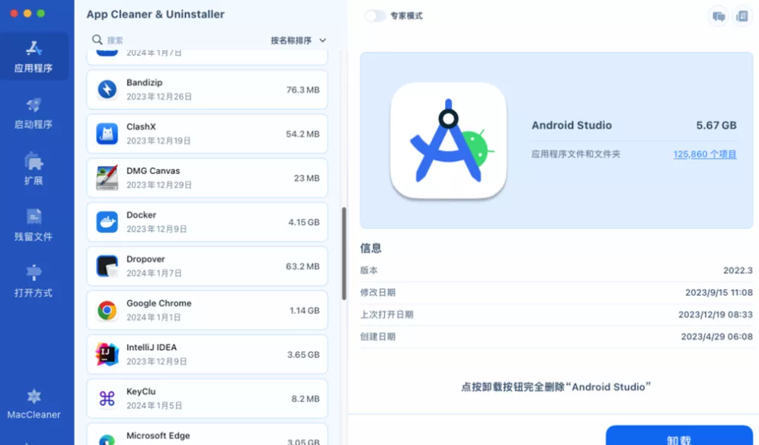Select Docker in the app list

pyautogui.click(x=207, y=222)
